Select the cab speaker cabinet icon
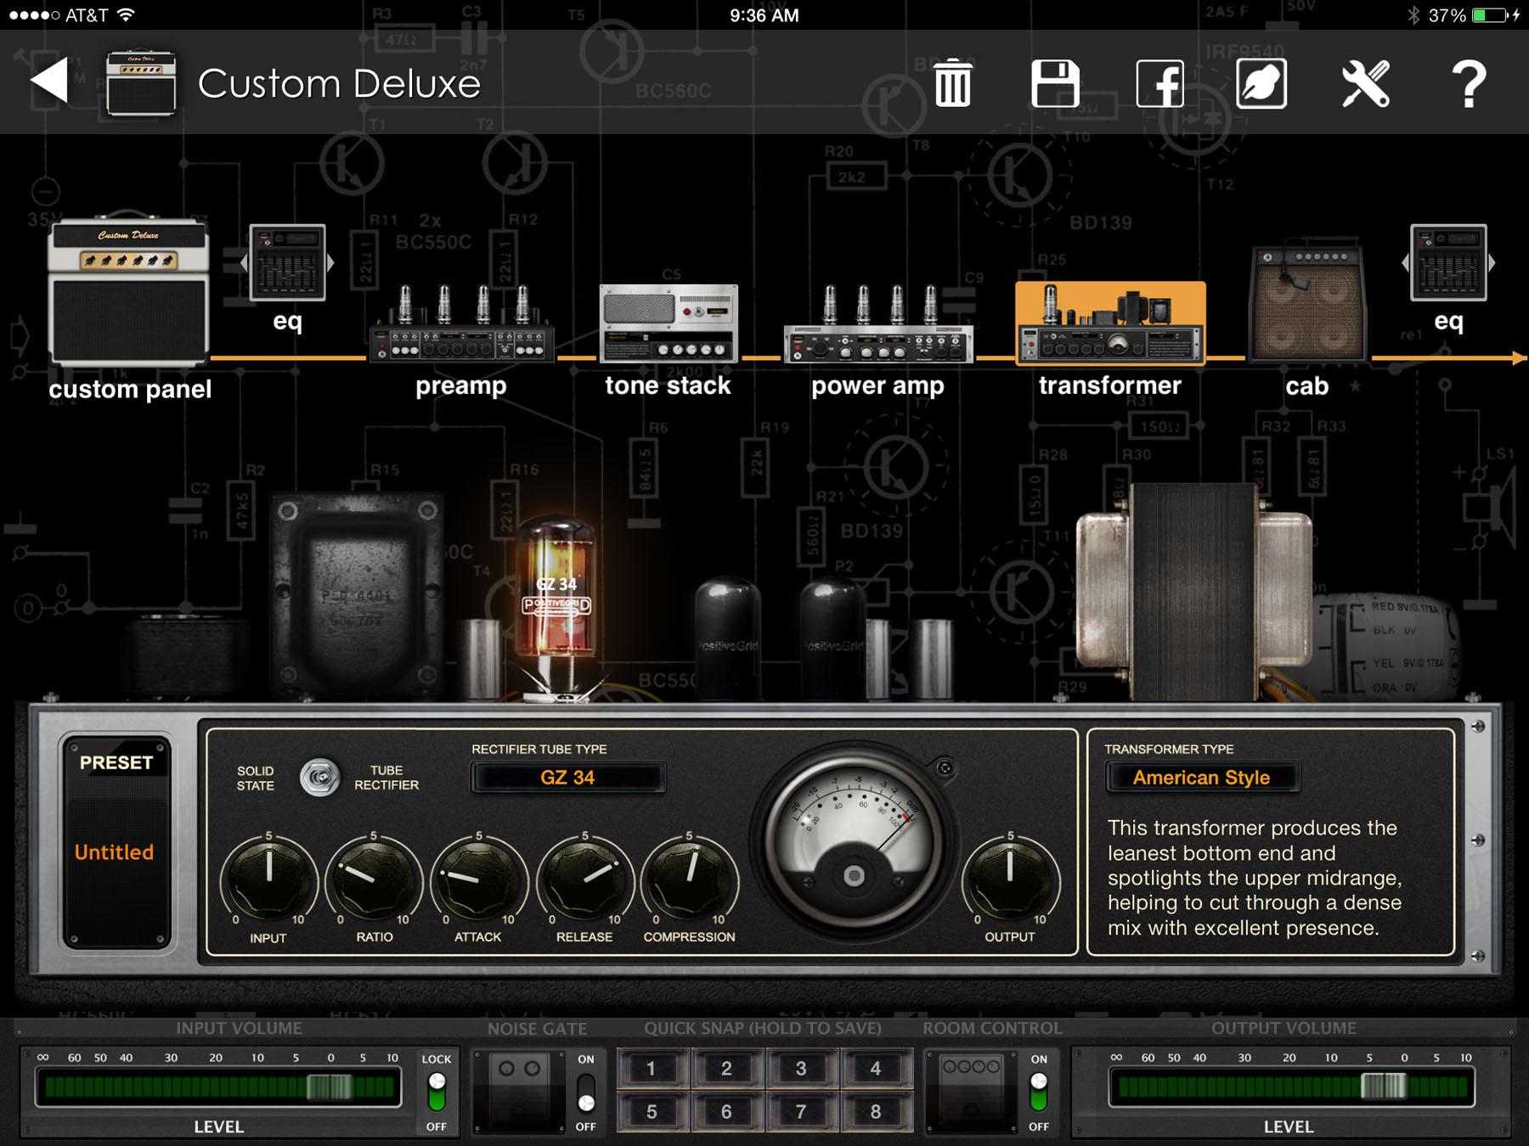 pos(1307,306)
